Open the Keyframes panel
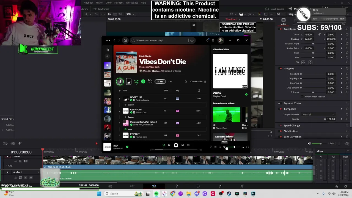 point(101,9)
